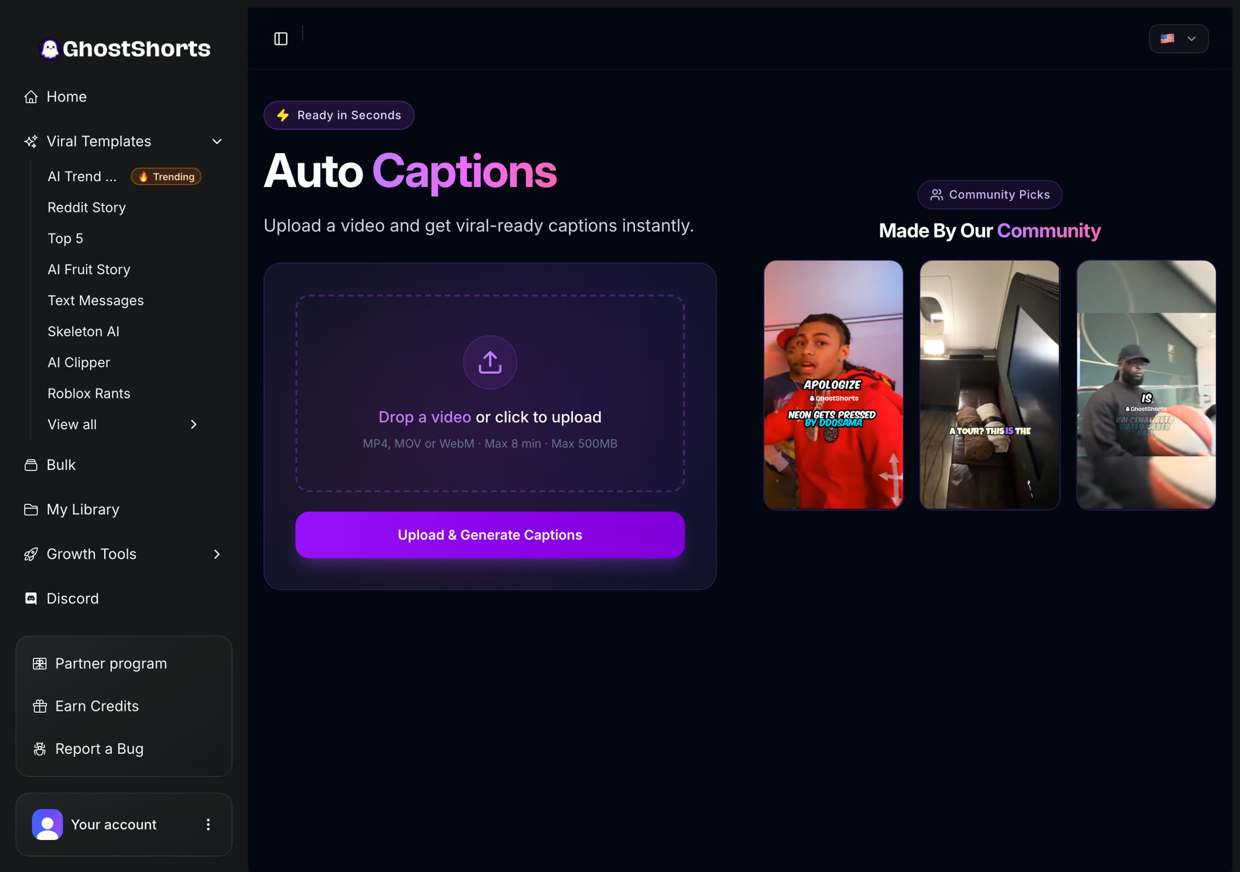This screenshot has height=872, width=1240.
Task: Open My Library
Action: (x=124, y=510)
